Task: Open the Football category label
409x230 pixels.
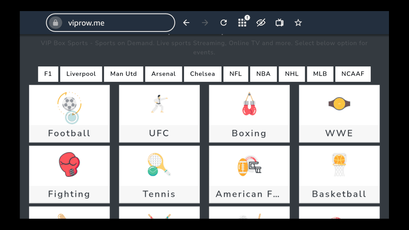Action: coord(69,133)
